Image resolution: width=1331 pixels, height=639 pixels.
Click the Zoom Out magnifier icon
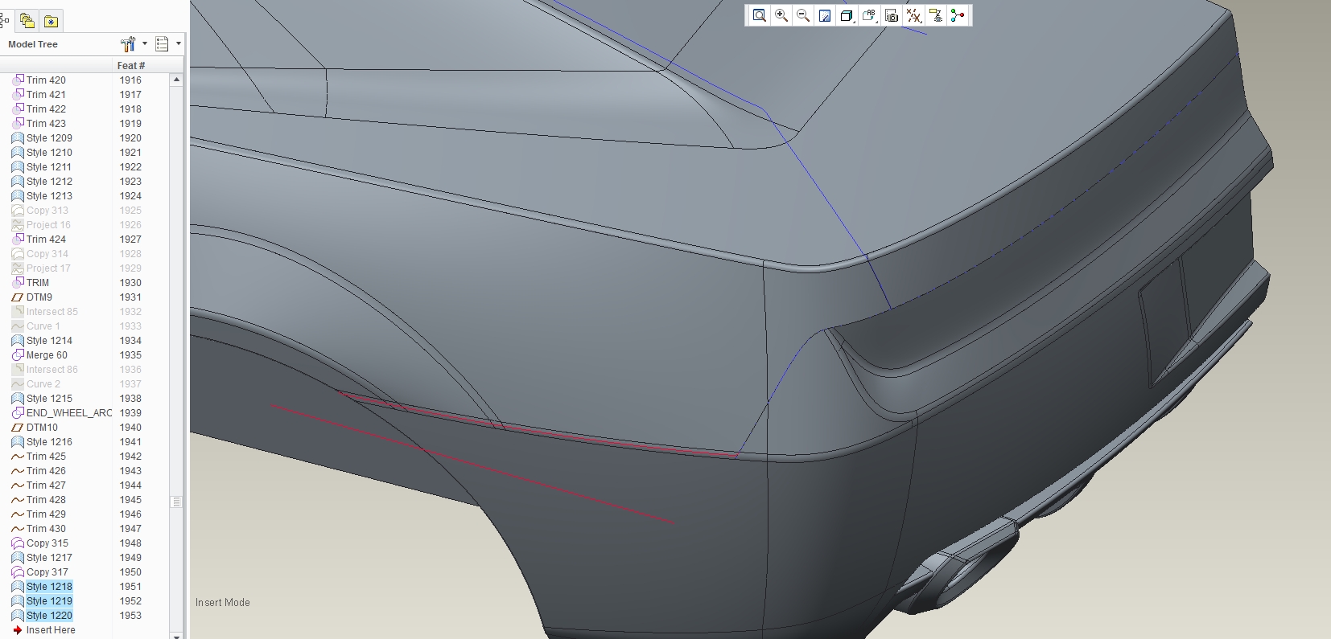click(x=803, y=15)
